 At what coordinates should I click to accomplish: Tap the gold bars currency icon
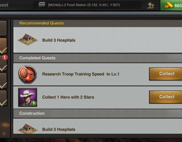click(169, 5)
